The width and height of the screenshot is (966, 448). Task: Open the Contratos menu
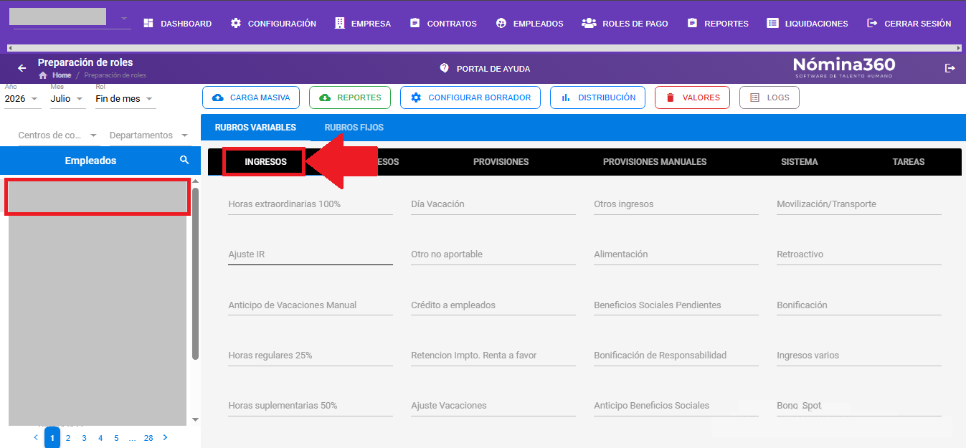(x=443, y=24)
